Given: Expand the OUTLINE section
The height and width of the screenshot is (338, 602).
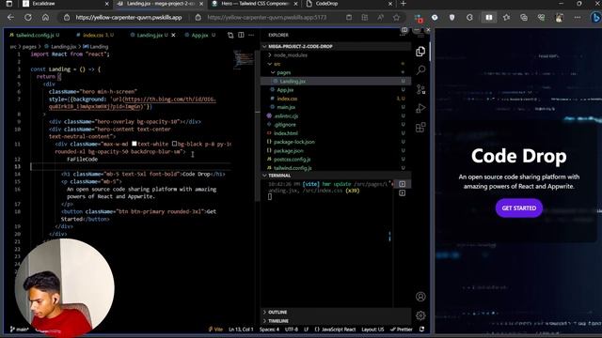Looking at the screenshot, I should coord(336,312).
